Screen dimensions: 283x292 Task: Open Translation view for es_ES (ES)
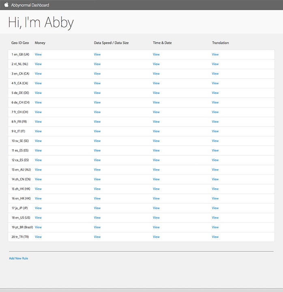tap(215, 150)
